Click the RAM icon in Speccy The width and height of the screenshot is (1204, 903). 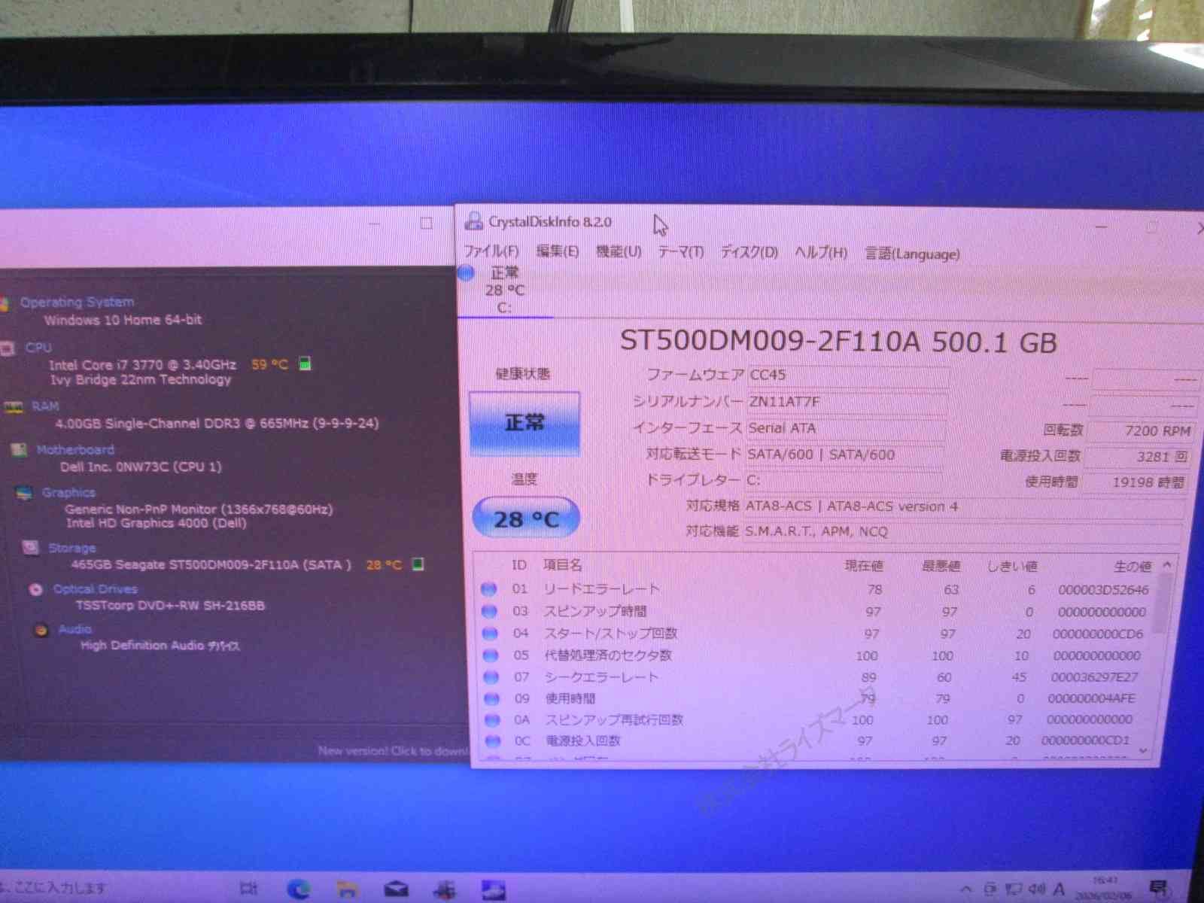[x=14, y=407]
